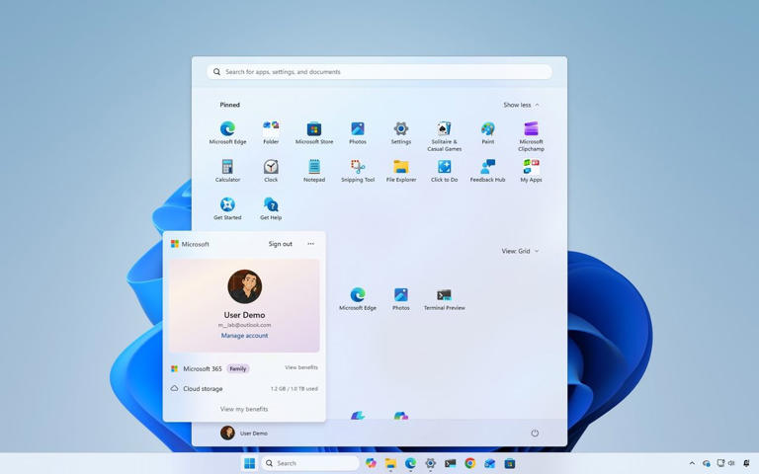Open the My Apps folder
This screenshot has width=759, height=474.
tap(531, 170)
